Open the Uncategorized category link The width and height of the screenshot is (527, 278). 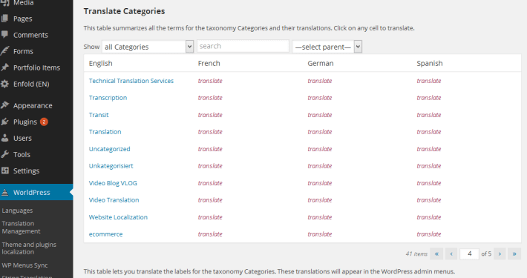109,149
